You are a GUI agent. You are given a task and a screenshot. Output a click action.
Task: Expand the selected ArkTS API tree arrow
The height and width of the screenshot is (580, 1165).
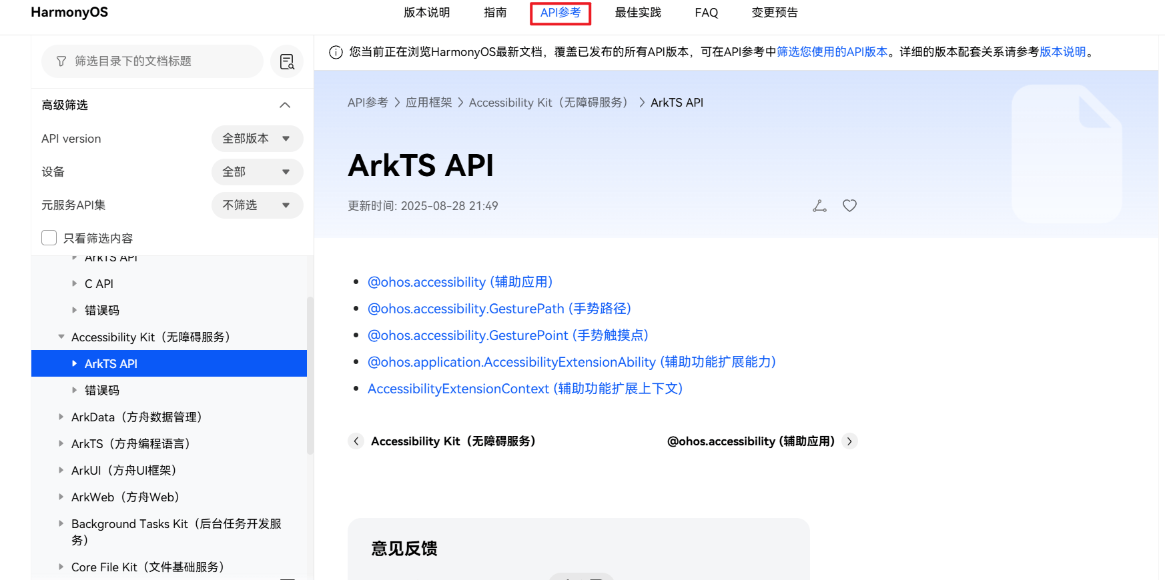tap(74, 363)
